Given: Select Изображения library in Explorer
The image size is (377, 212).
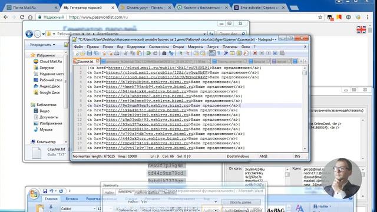Looking at the screenshot, I should pyautogui.click(x=48, y=123).
